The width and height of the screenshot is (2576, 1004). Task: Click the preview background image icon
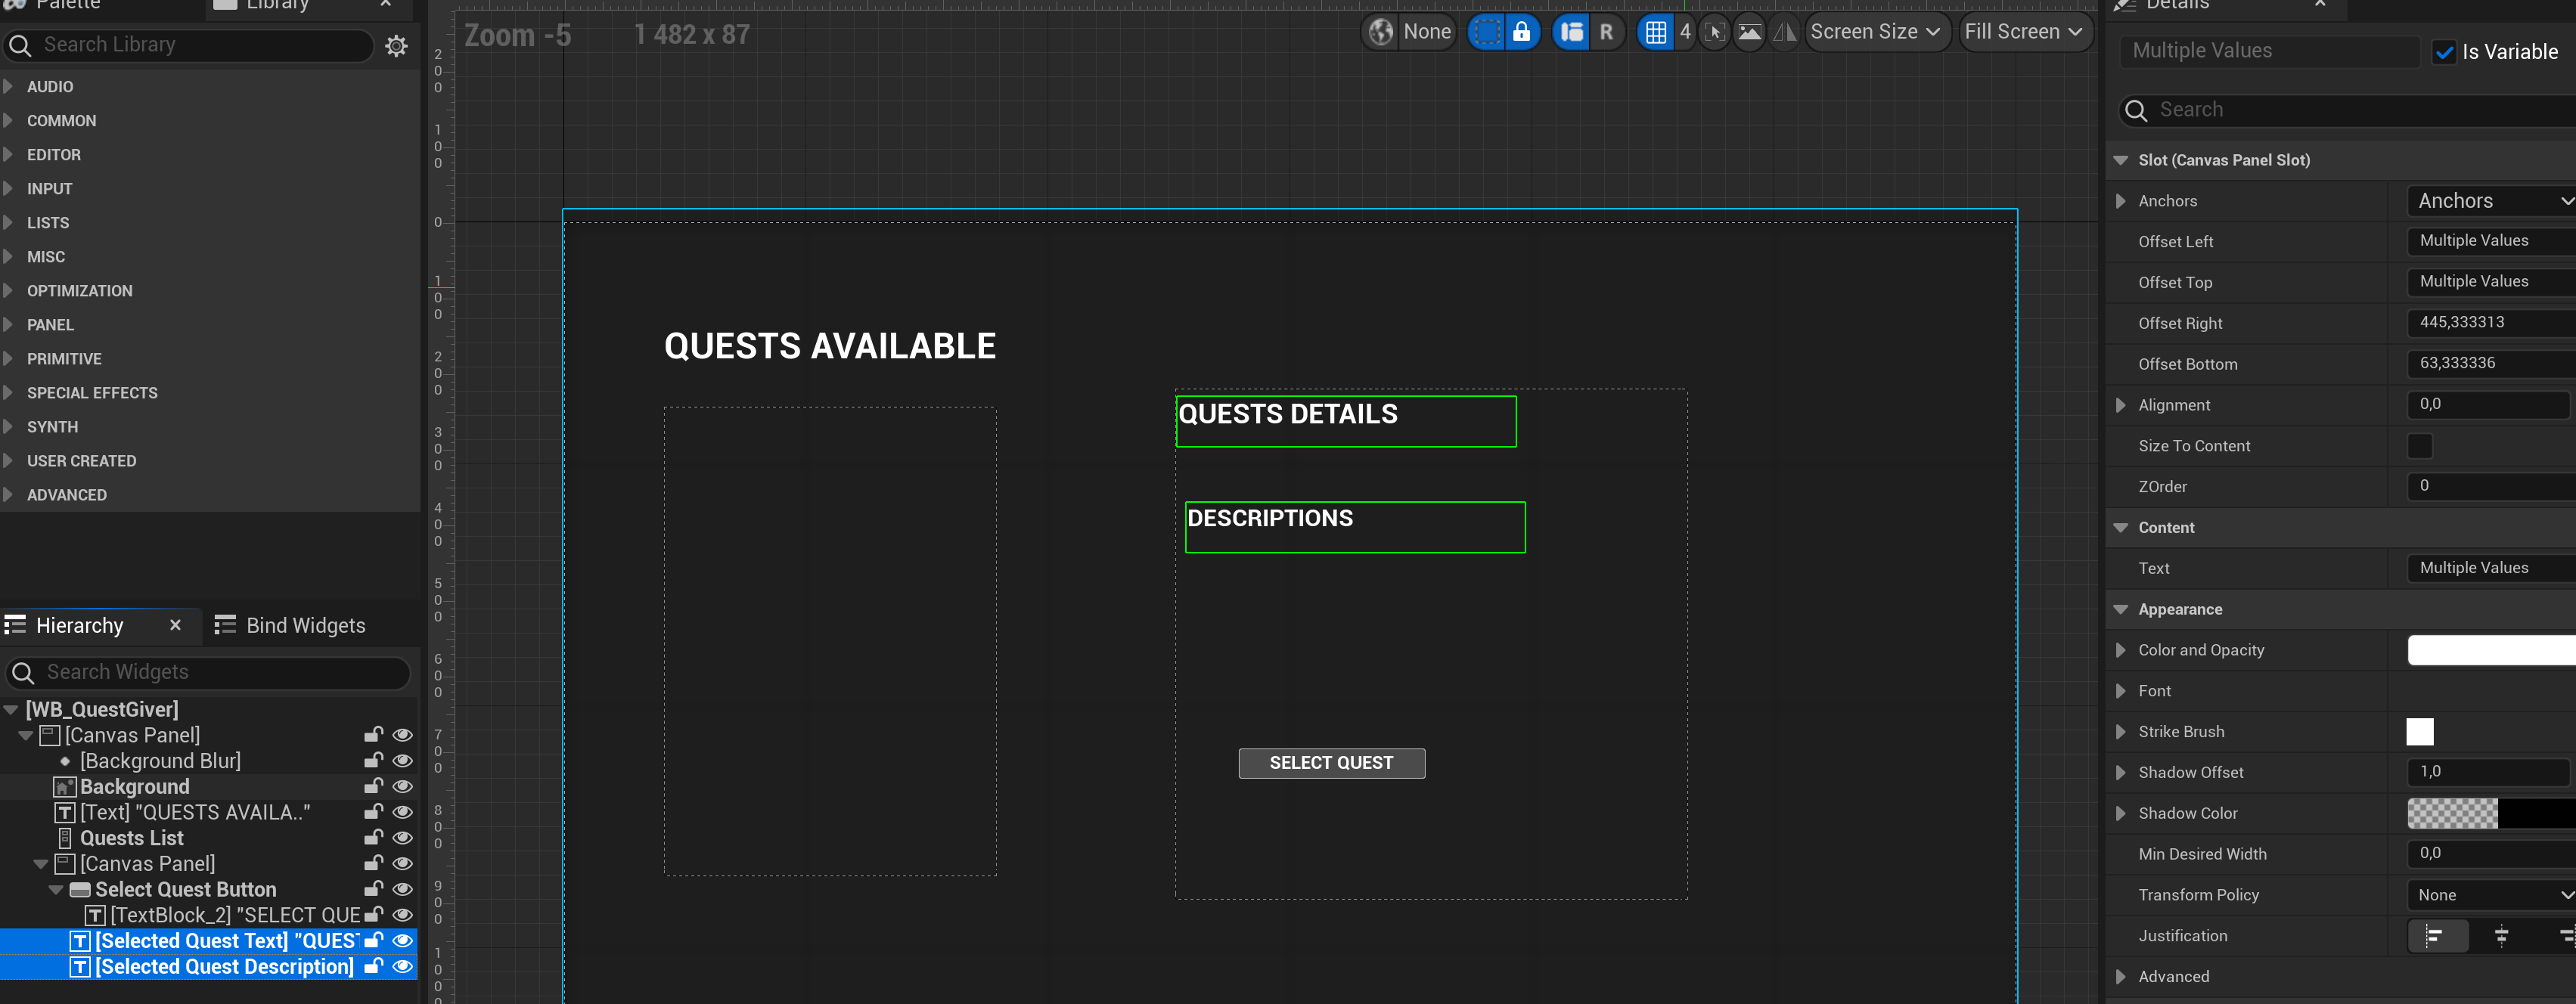(x=1749, y=32)
